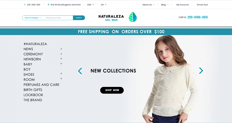The height and width of the screenshot is (123, 232).
Task: Click the SEARCH button
Action: pos(79,18)
